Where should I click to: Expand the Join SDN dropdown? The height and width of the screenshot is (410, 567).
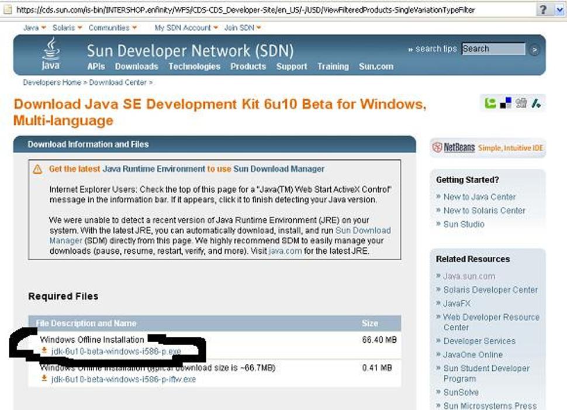242,27
